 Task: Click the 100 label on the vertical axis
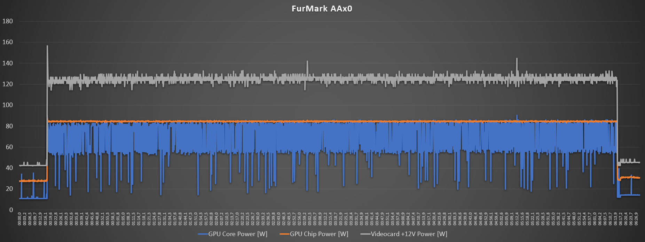click(7, 105)
